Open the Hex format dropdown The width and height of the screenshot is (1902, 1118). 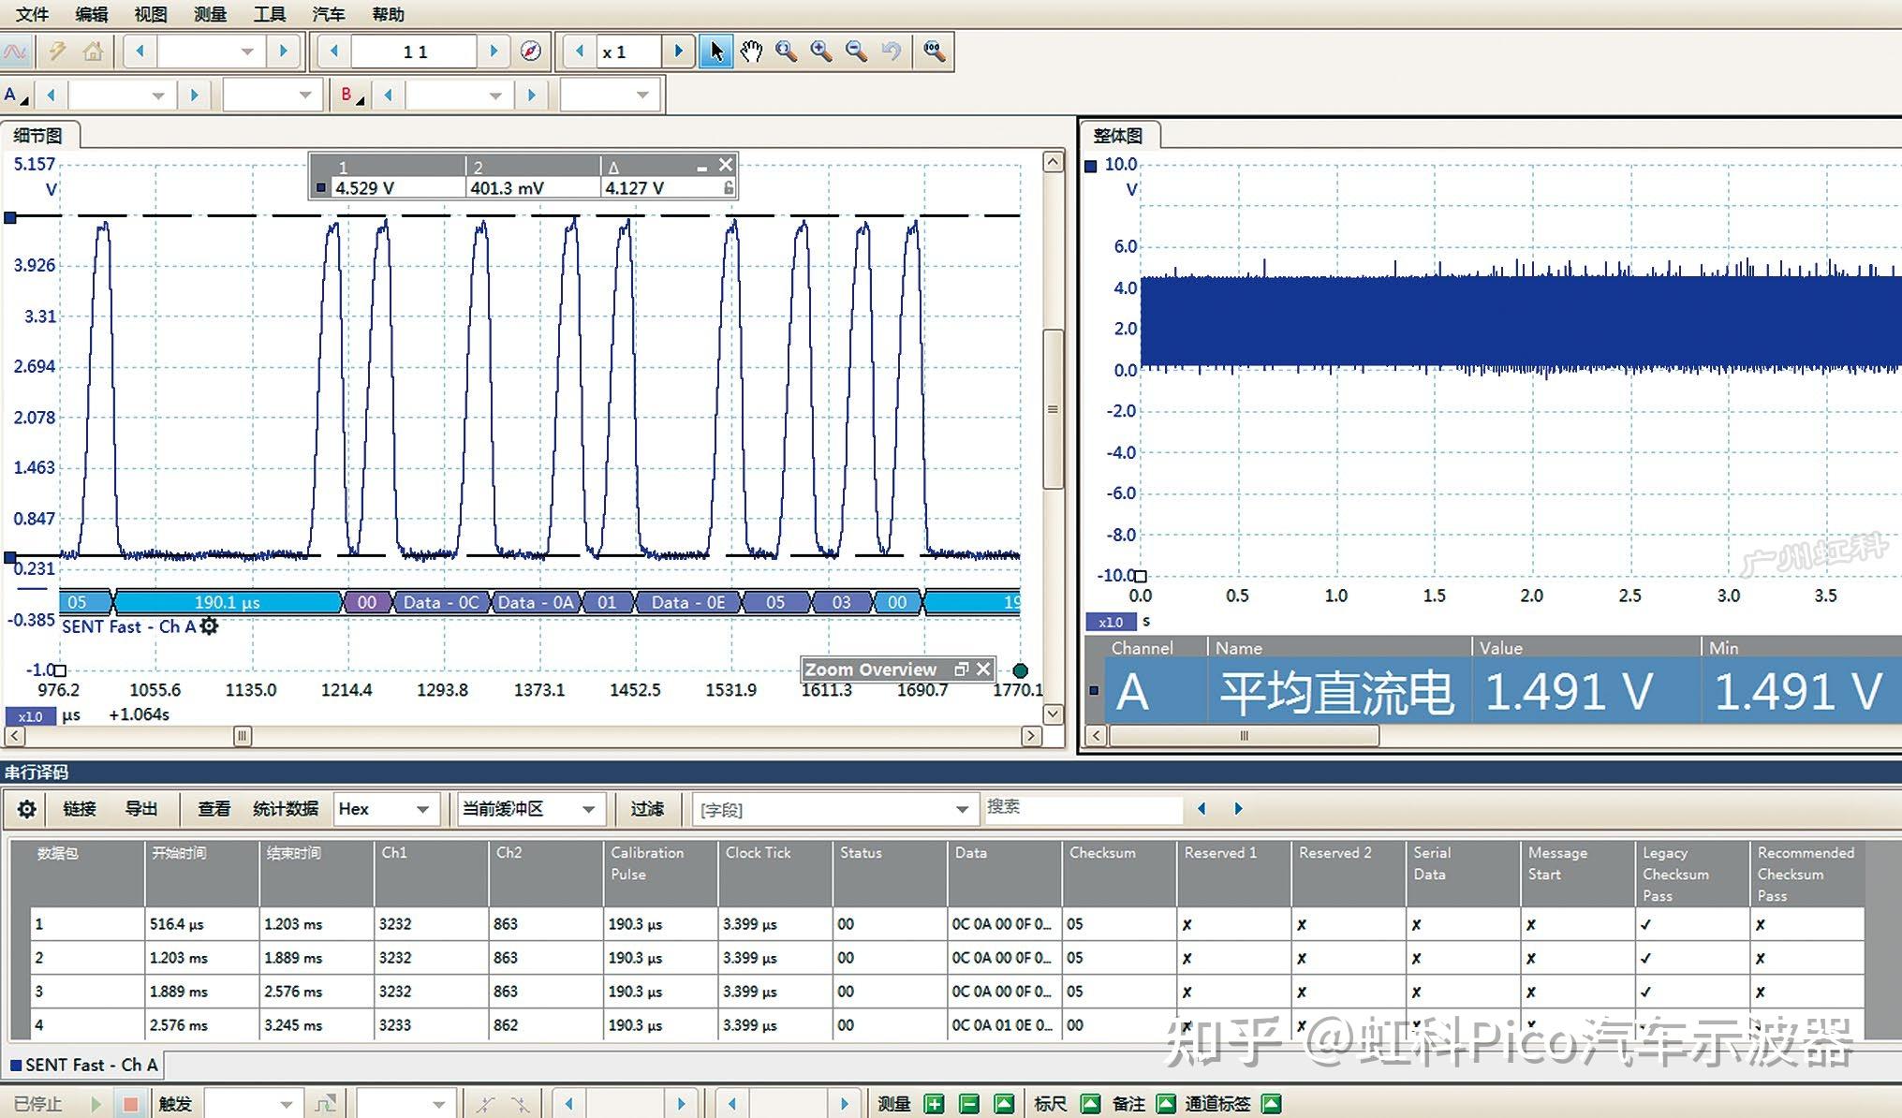click(x=385, y=809)
